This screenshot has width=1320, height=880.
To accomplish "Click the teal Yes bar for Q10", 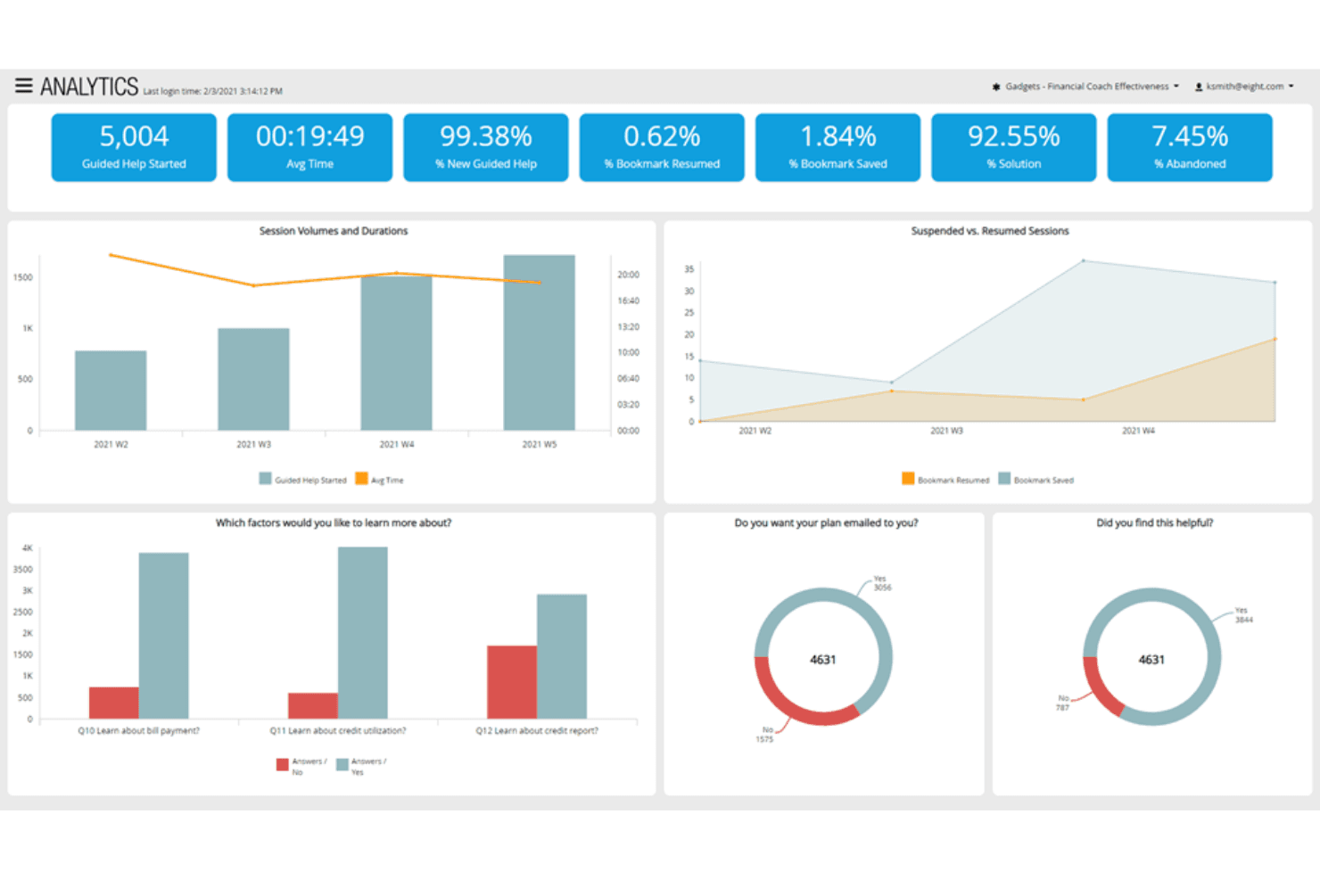I will [x=164, y=636].
